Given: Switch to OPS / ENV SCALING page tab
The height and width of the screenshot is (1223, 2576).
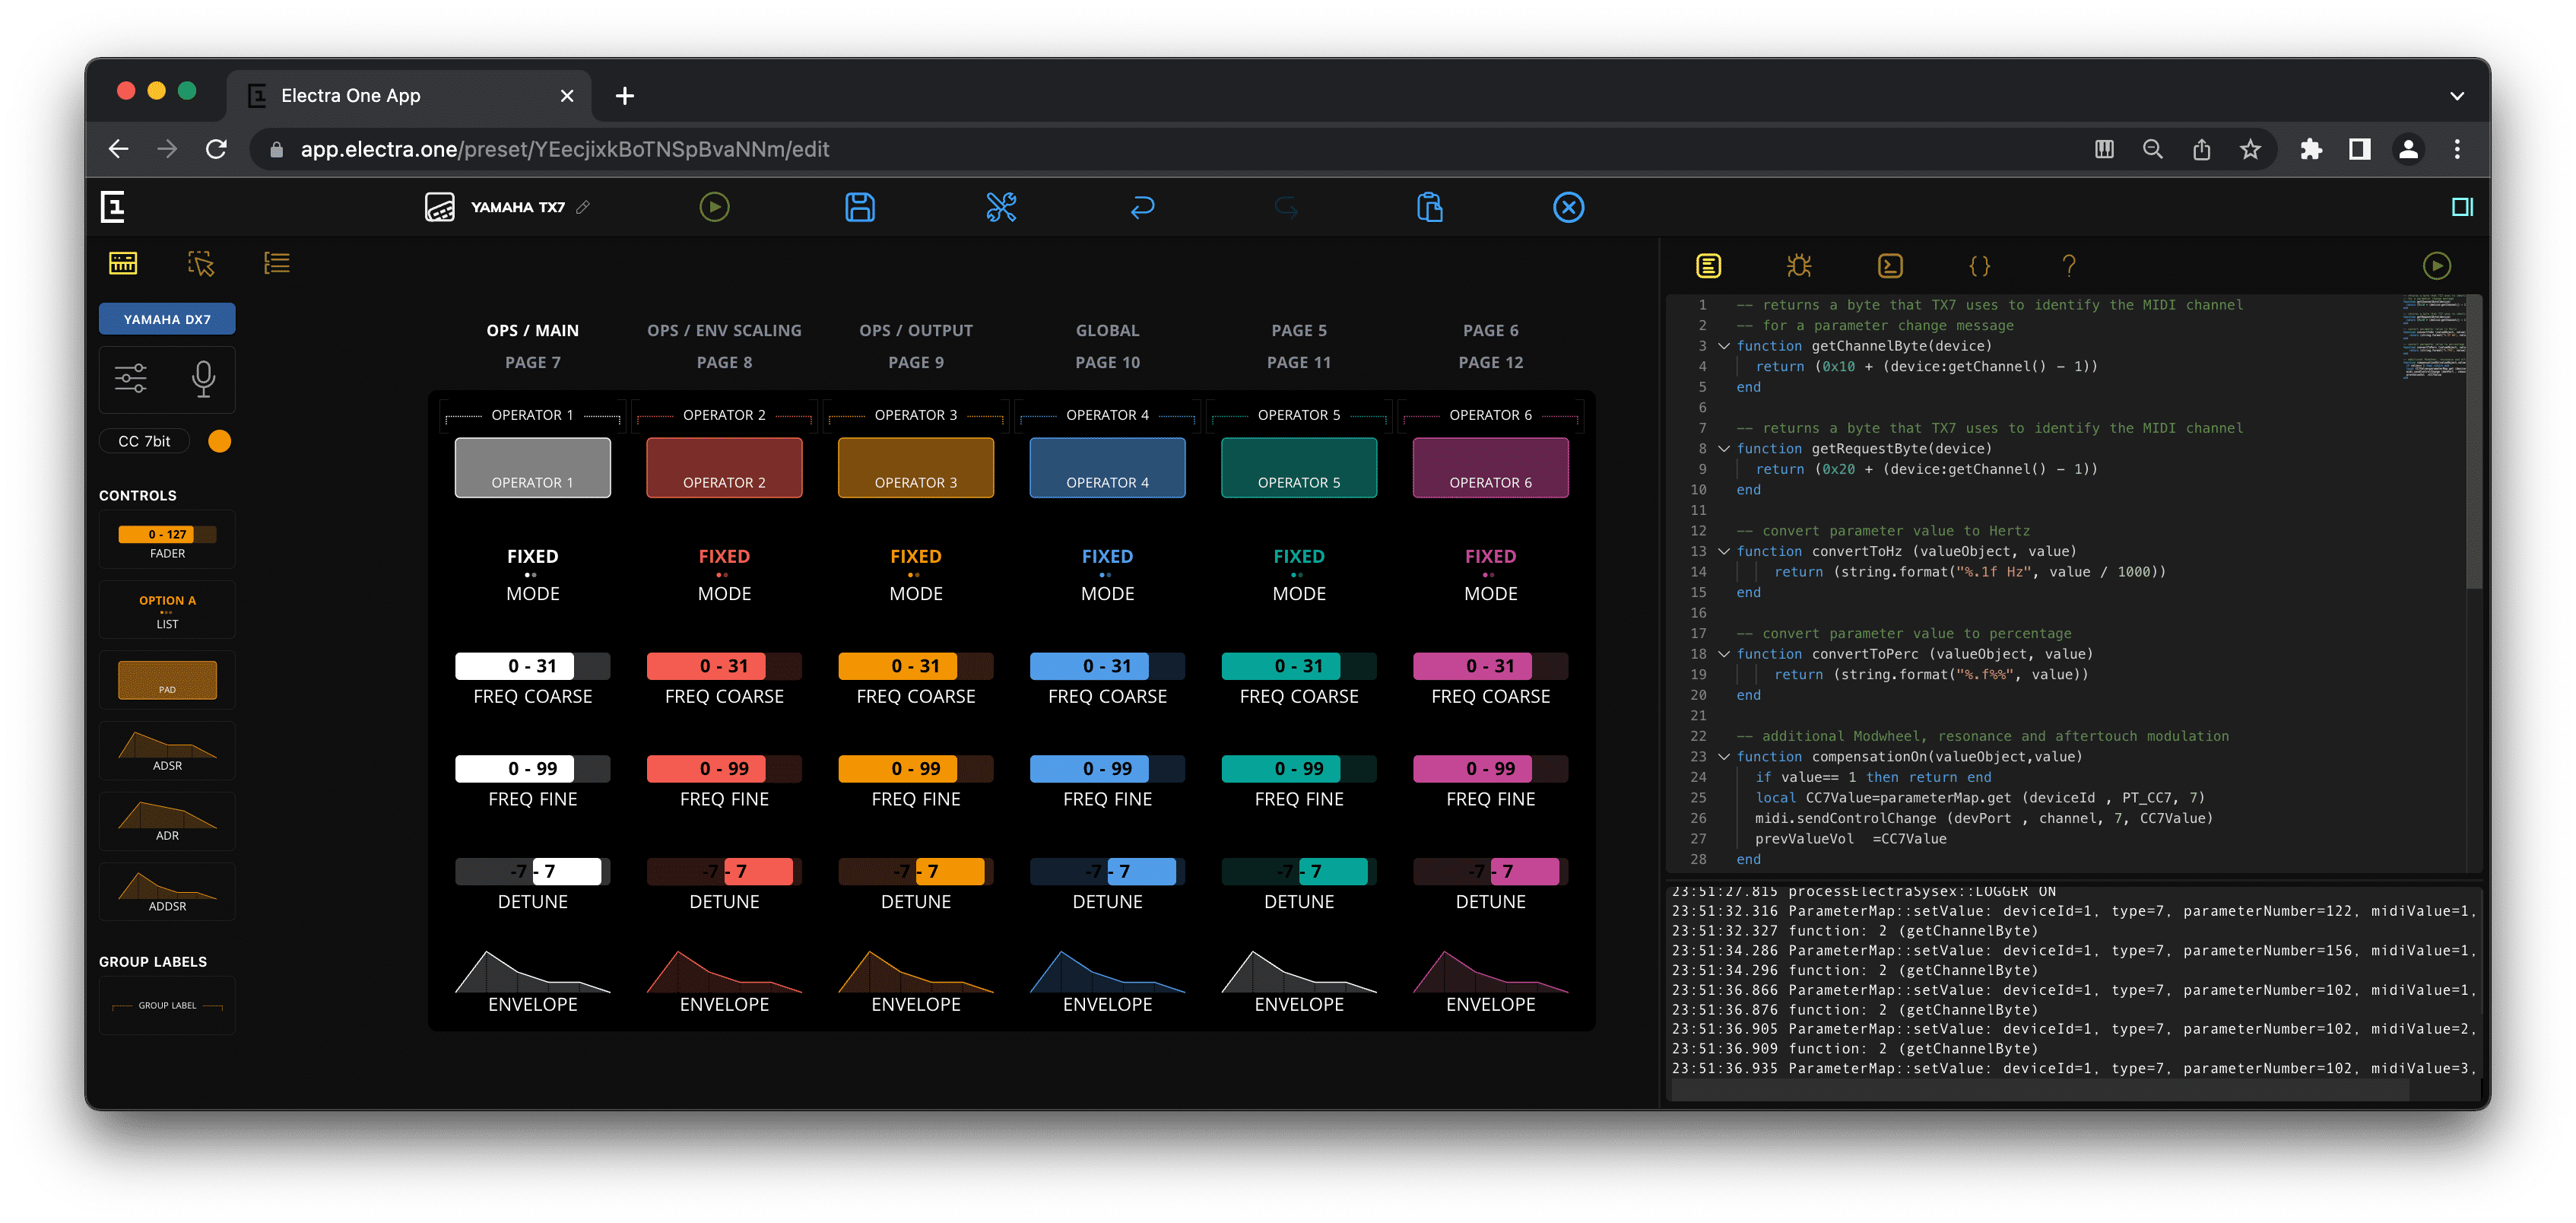Looking at the screenshot, I should pos(724,330).
